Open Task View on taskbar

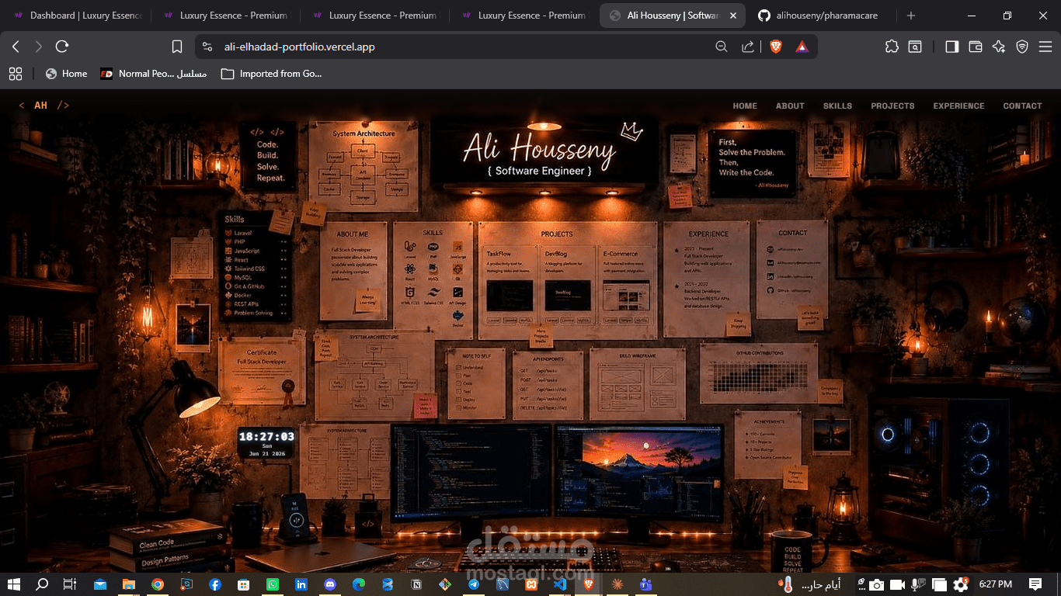click(x=69, y=584)
